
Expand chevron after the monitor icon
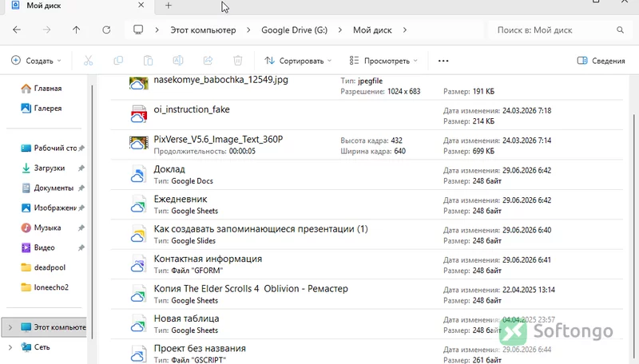[x=157, y=30]
